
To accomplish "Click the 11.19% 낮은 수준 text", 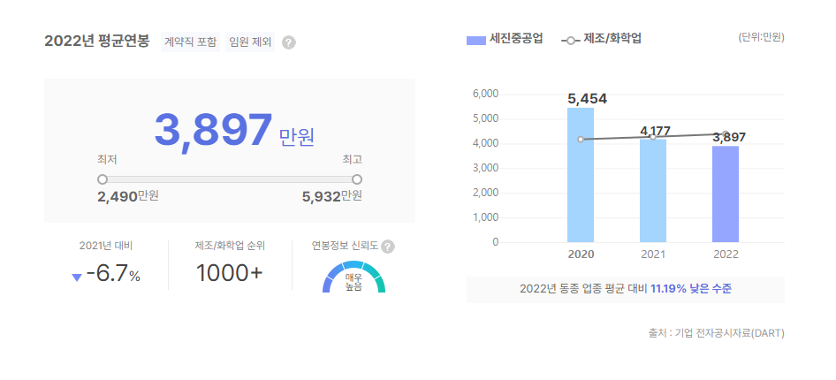I will [691, 289].
